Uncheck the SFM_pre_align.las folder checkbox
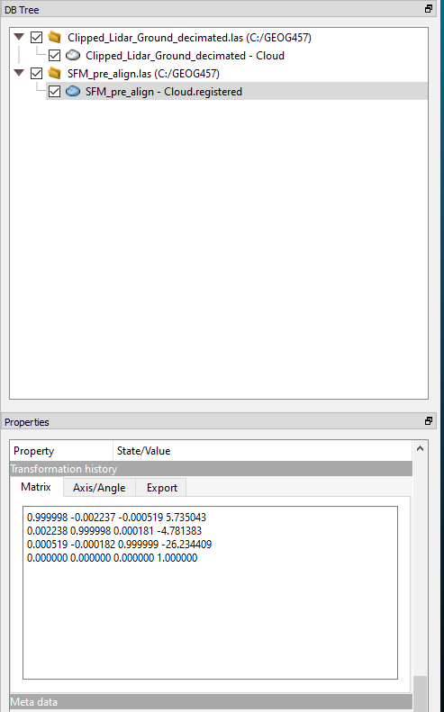The width and height of the screenshot is (444, 712). [36, 73]
